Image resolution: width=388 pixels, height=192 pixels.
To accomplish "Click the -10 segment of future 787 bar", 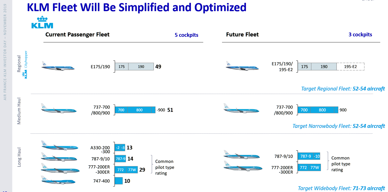I will point(317,156).
